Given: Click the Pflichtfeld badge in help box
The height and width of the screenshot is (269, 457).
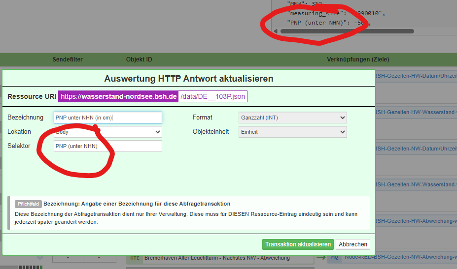Looking at the screenshot, I should click(x=28, y=204).
